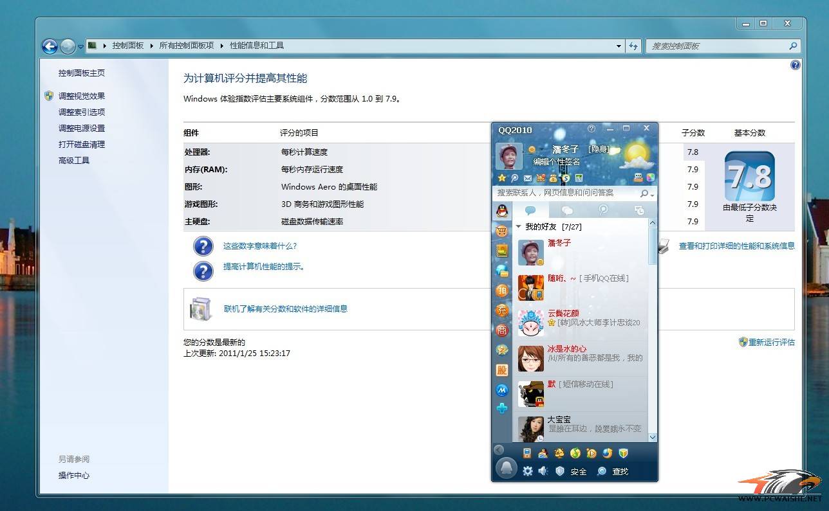Click the QQ Live play icon at bottom
The image size is (829, 511).
click(x=591, y=453)
